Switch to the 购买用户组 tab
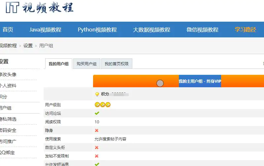 86,64
